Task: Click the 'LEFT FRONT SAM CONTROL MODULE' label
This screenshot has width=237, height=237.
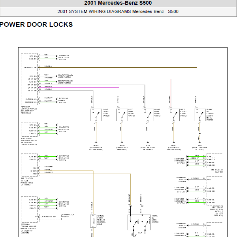Action: (x=216, y=211)
